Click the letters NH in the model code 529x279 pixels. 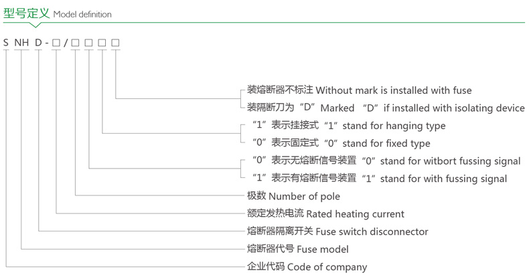coord(23,43)
